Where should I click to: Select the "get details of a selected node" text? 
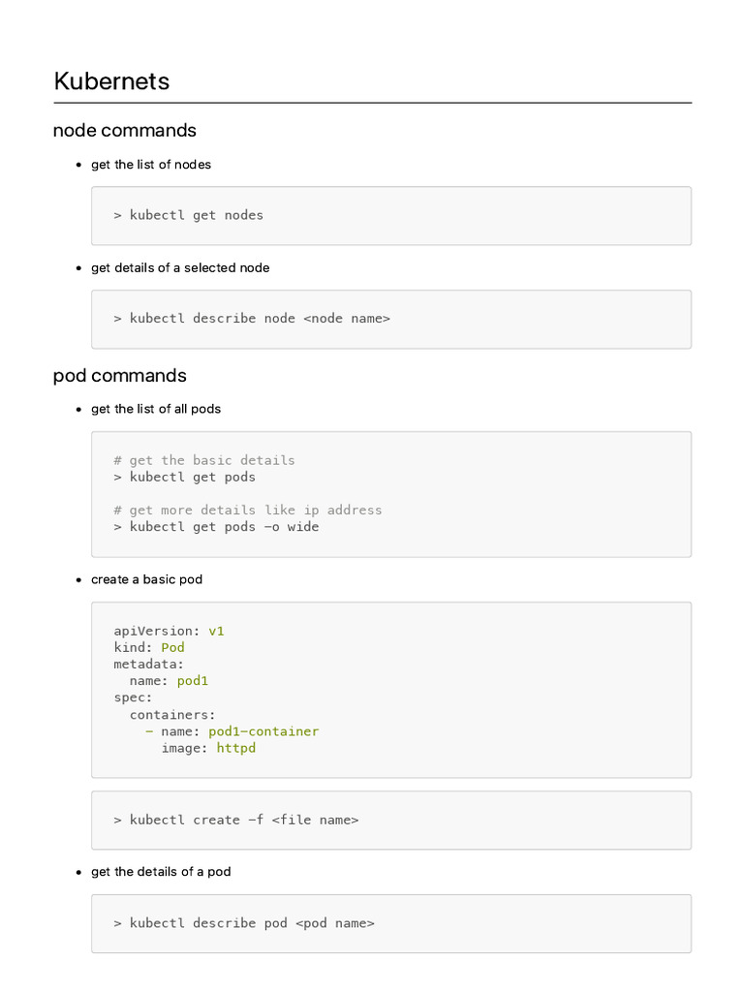180,267
